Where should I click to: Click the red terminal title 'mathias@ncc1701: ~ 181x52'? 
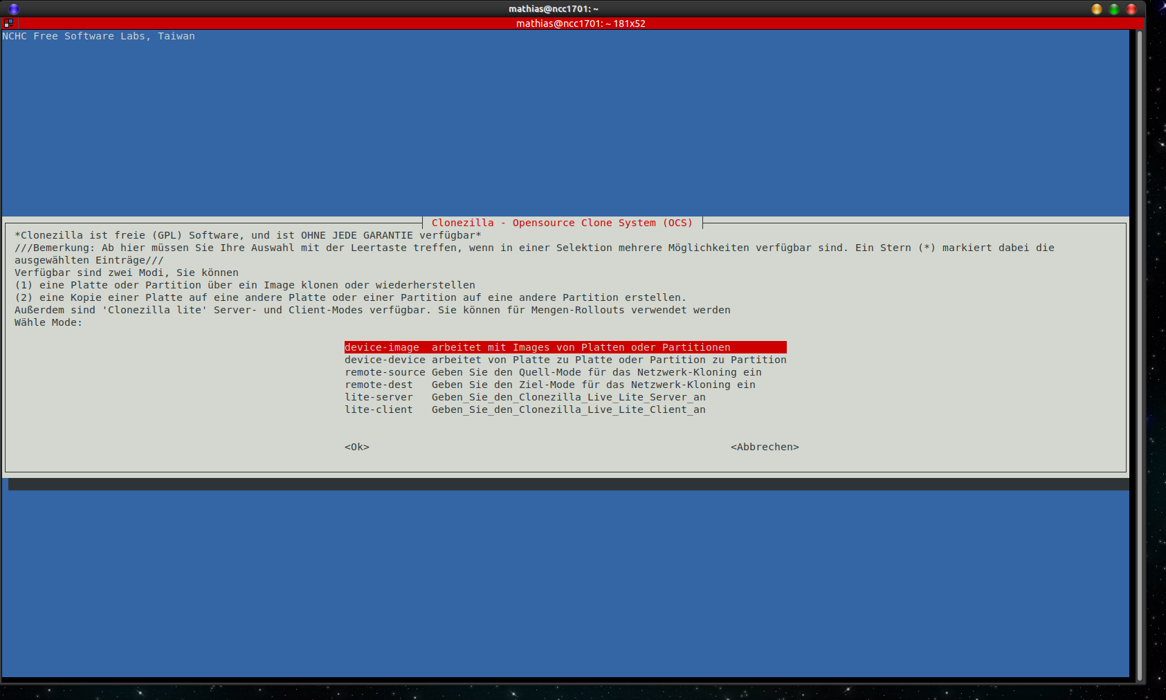(x=581, y=24)
